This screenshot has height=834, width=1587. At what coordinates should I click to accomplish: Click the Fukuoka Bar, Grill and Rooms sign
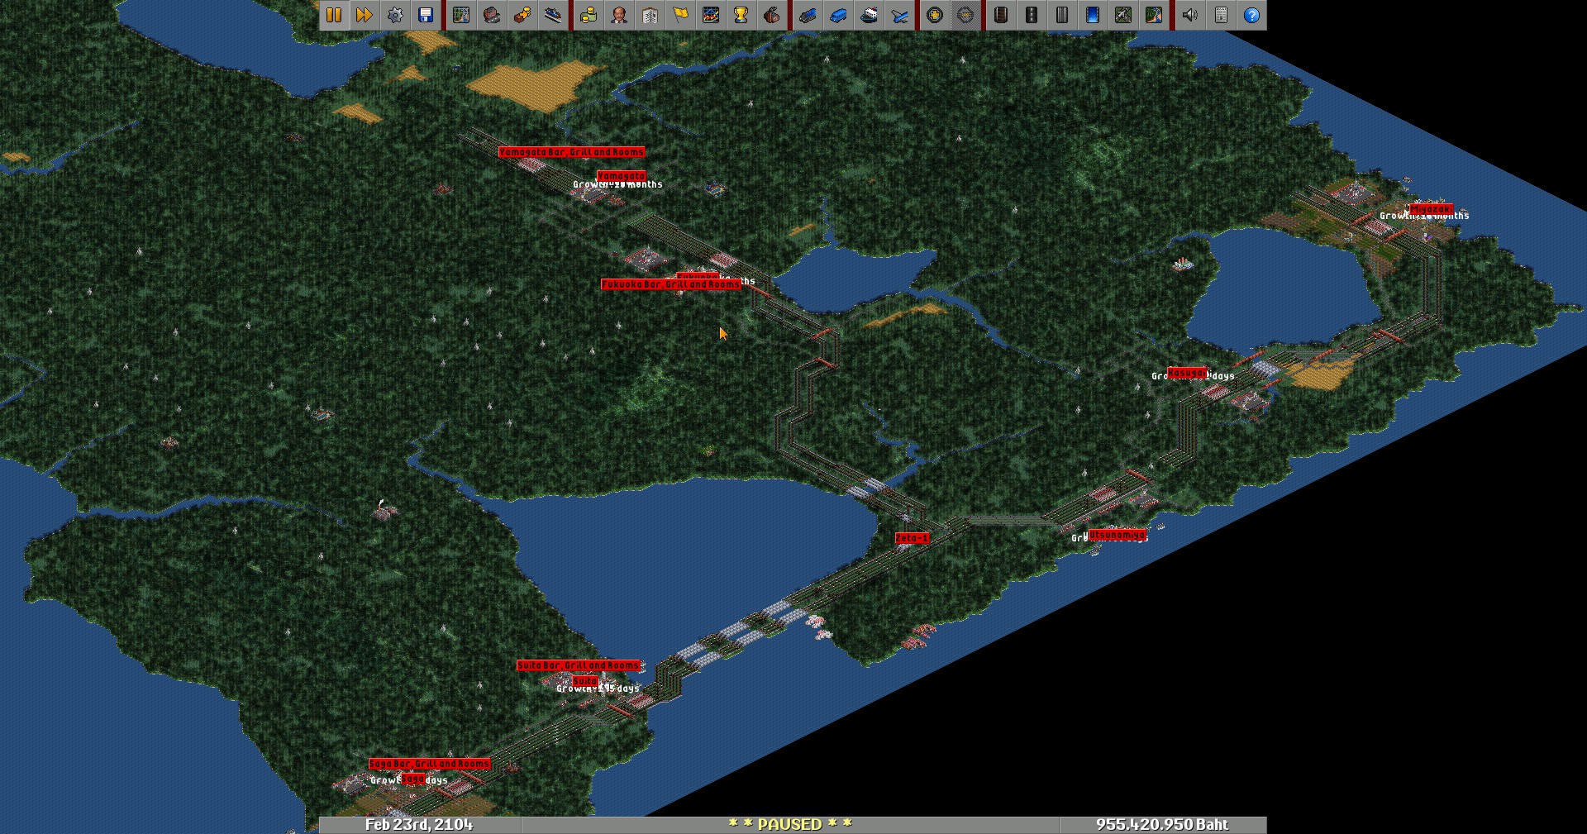(x=670, y=284)
